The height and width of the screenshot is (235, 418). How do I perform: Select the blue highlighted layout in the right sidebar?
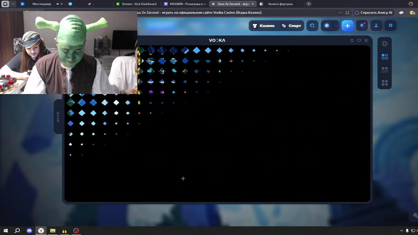point(385,57)
